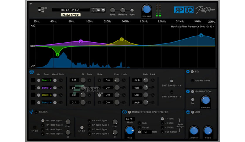Step presets with the up/down arrows
Screen dimensions: 245x142
tap(93, 10)
